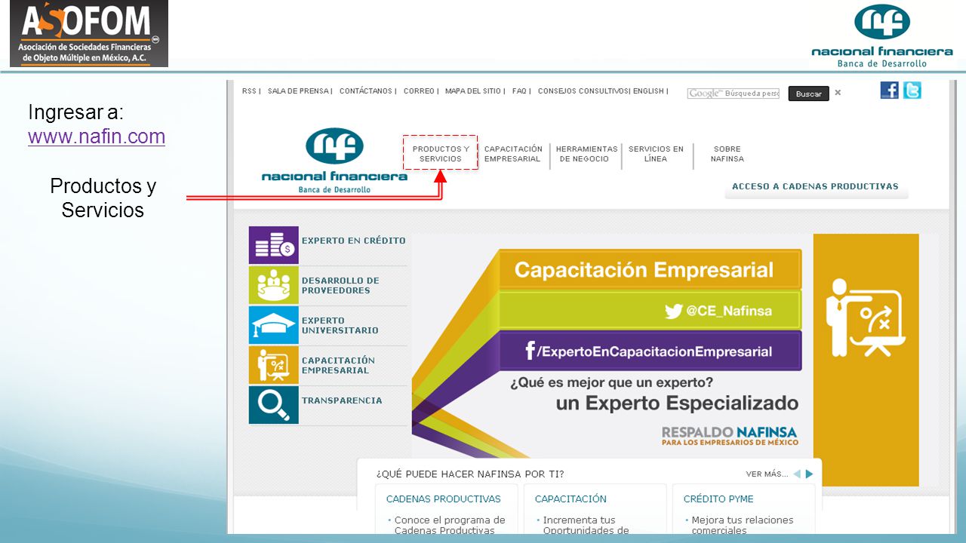This screenshot has height=543, width=966.
Task: Clear the search field with the x icon
Action: click(838, 93)
